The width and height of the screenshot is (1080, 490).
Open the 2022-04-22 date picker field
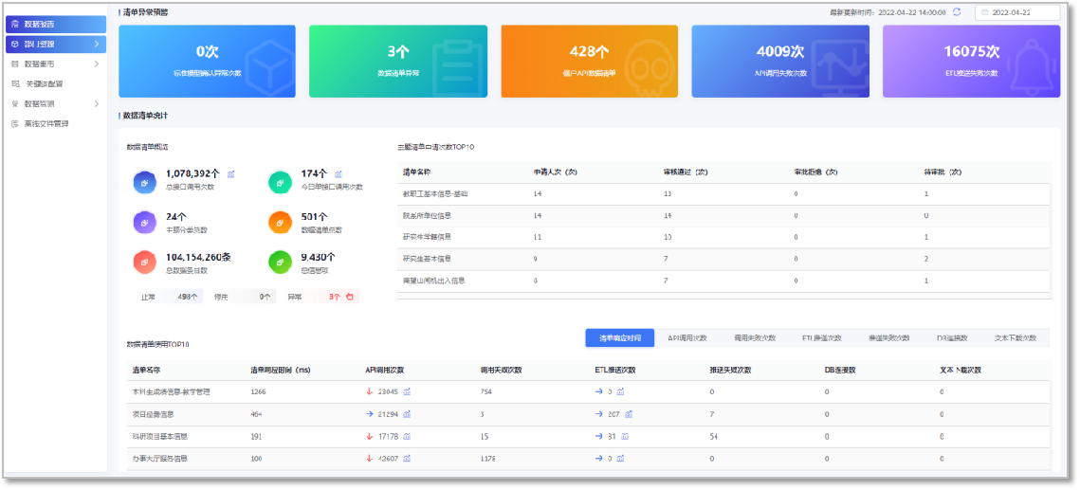click(x=1017, y=12)
